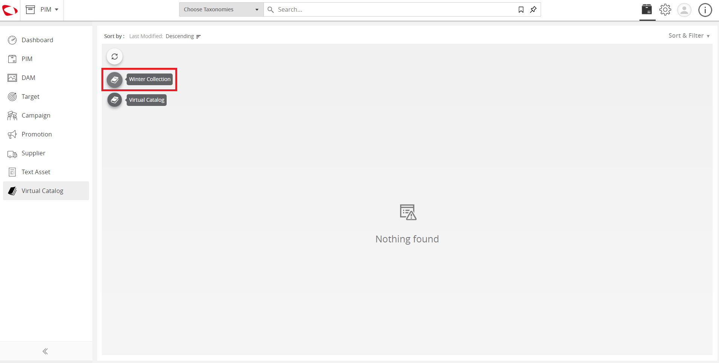Screen dimensions: 719x363
Task: Open the settings gear icon
Action: coord(665,9)
